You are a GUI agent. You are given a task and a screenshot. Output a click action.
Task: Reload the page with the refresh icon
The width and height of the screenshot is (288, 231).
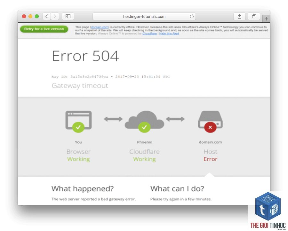point(192,16)
